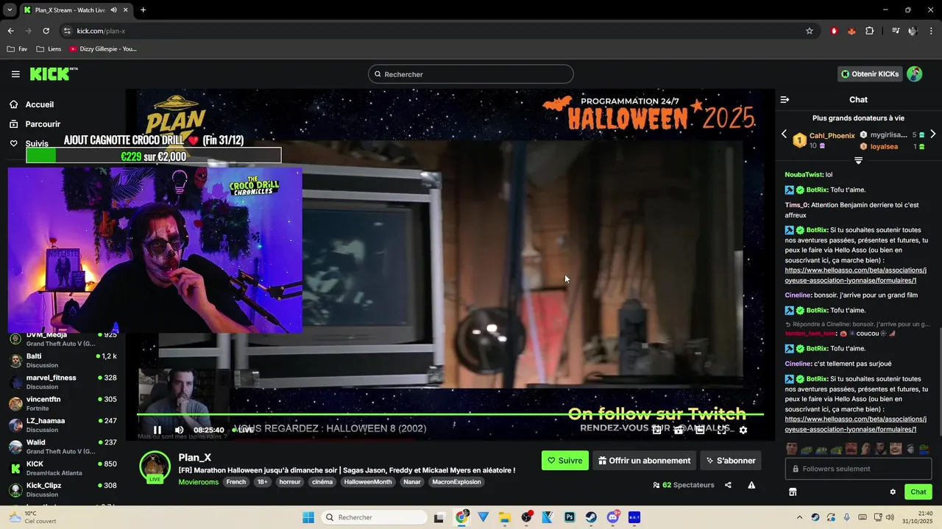Click Obtenir KICKs button
942x529 pixels.
tap(870, 74)
